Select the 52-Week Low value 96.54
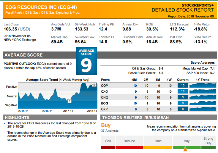Image resolution: width=218 pixels, height=153 pixels. (80, 42)
